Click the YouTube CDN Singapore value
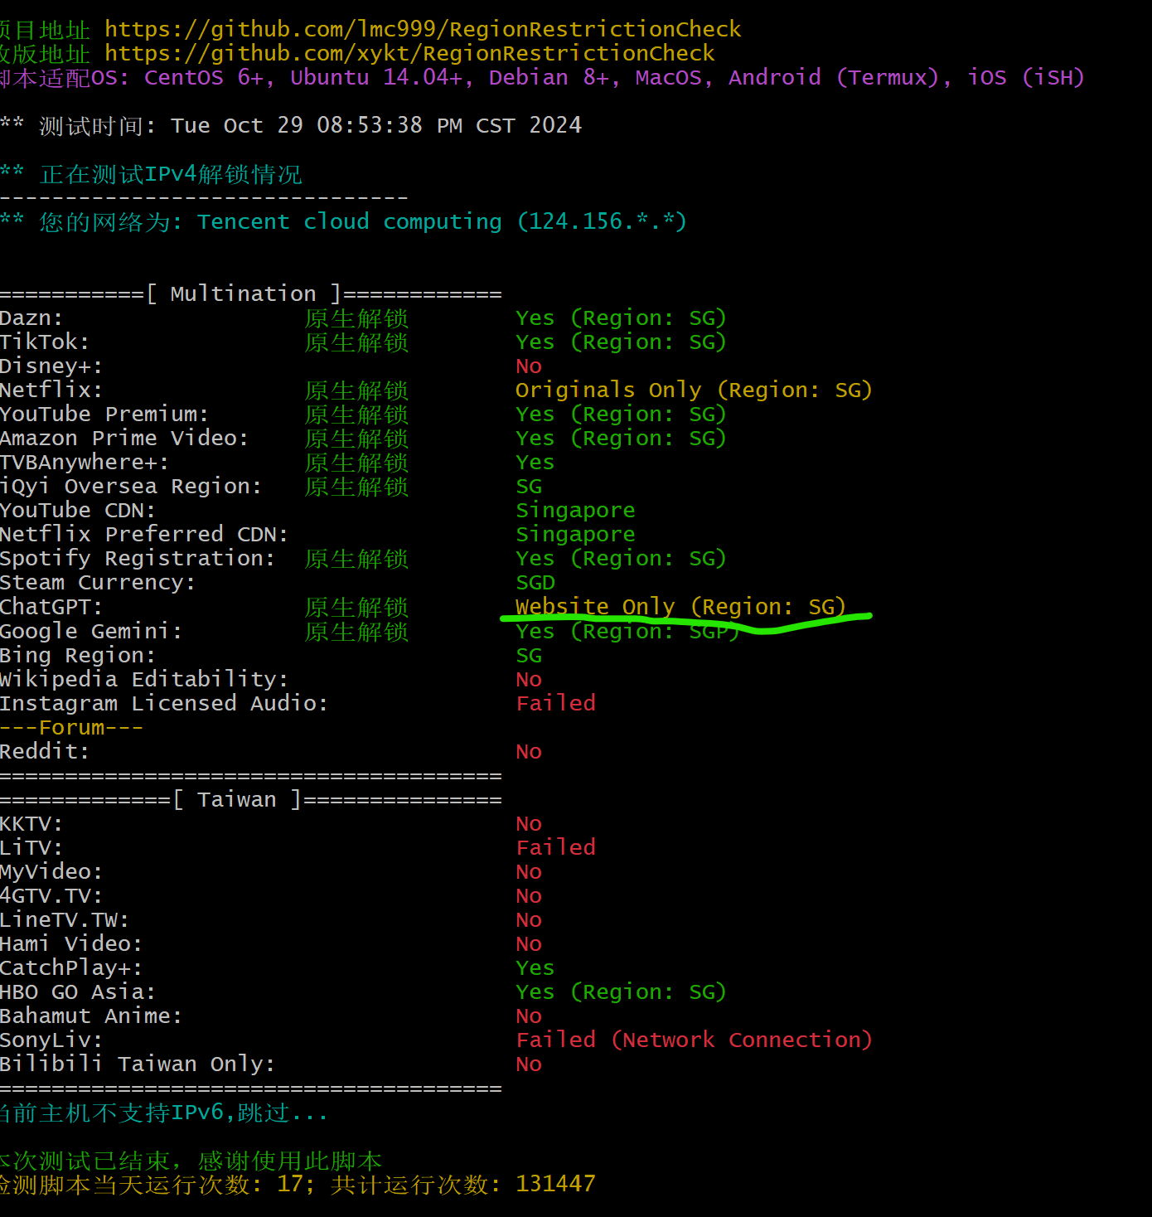The height and width of the screenshot is (1217, 1152). tap(575, 511)
